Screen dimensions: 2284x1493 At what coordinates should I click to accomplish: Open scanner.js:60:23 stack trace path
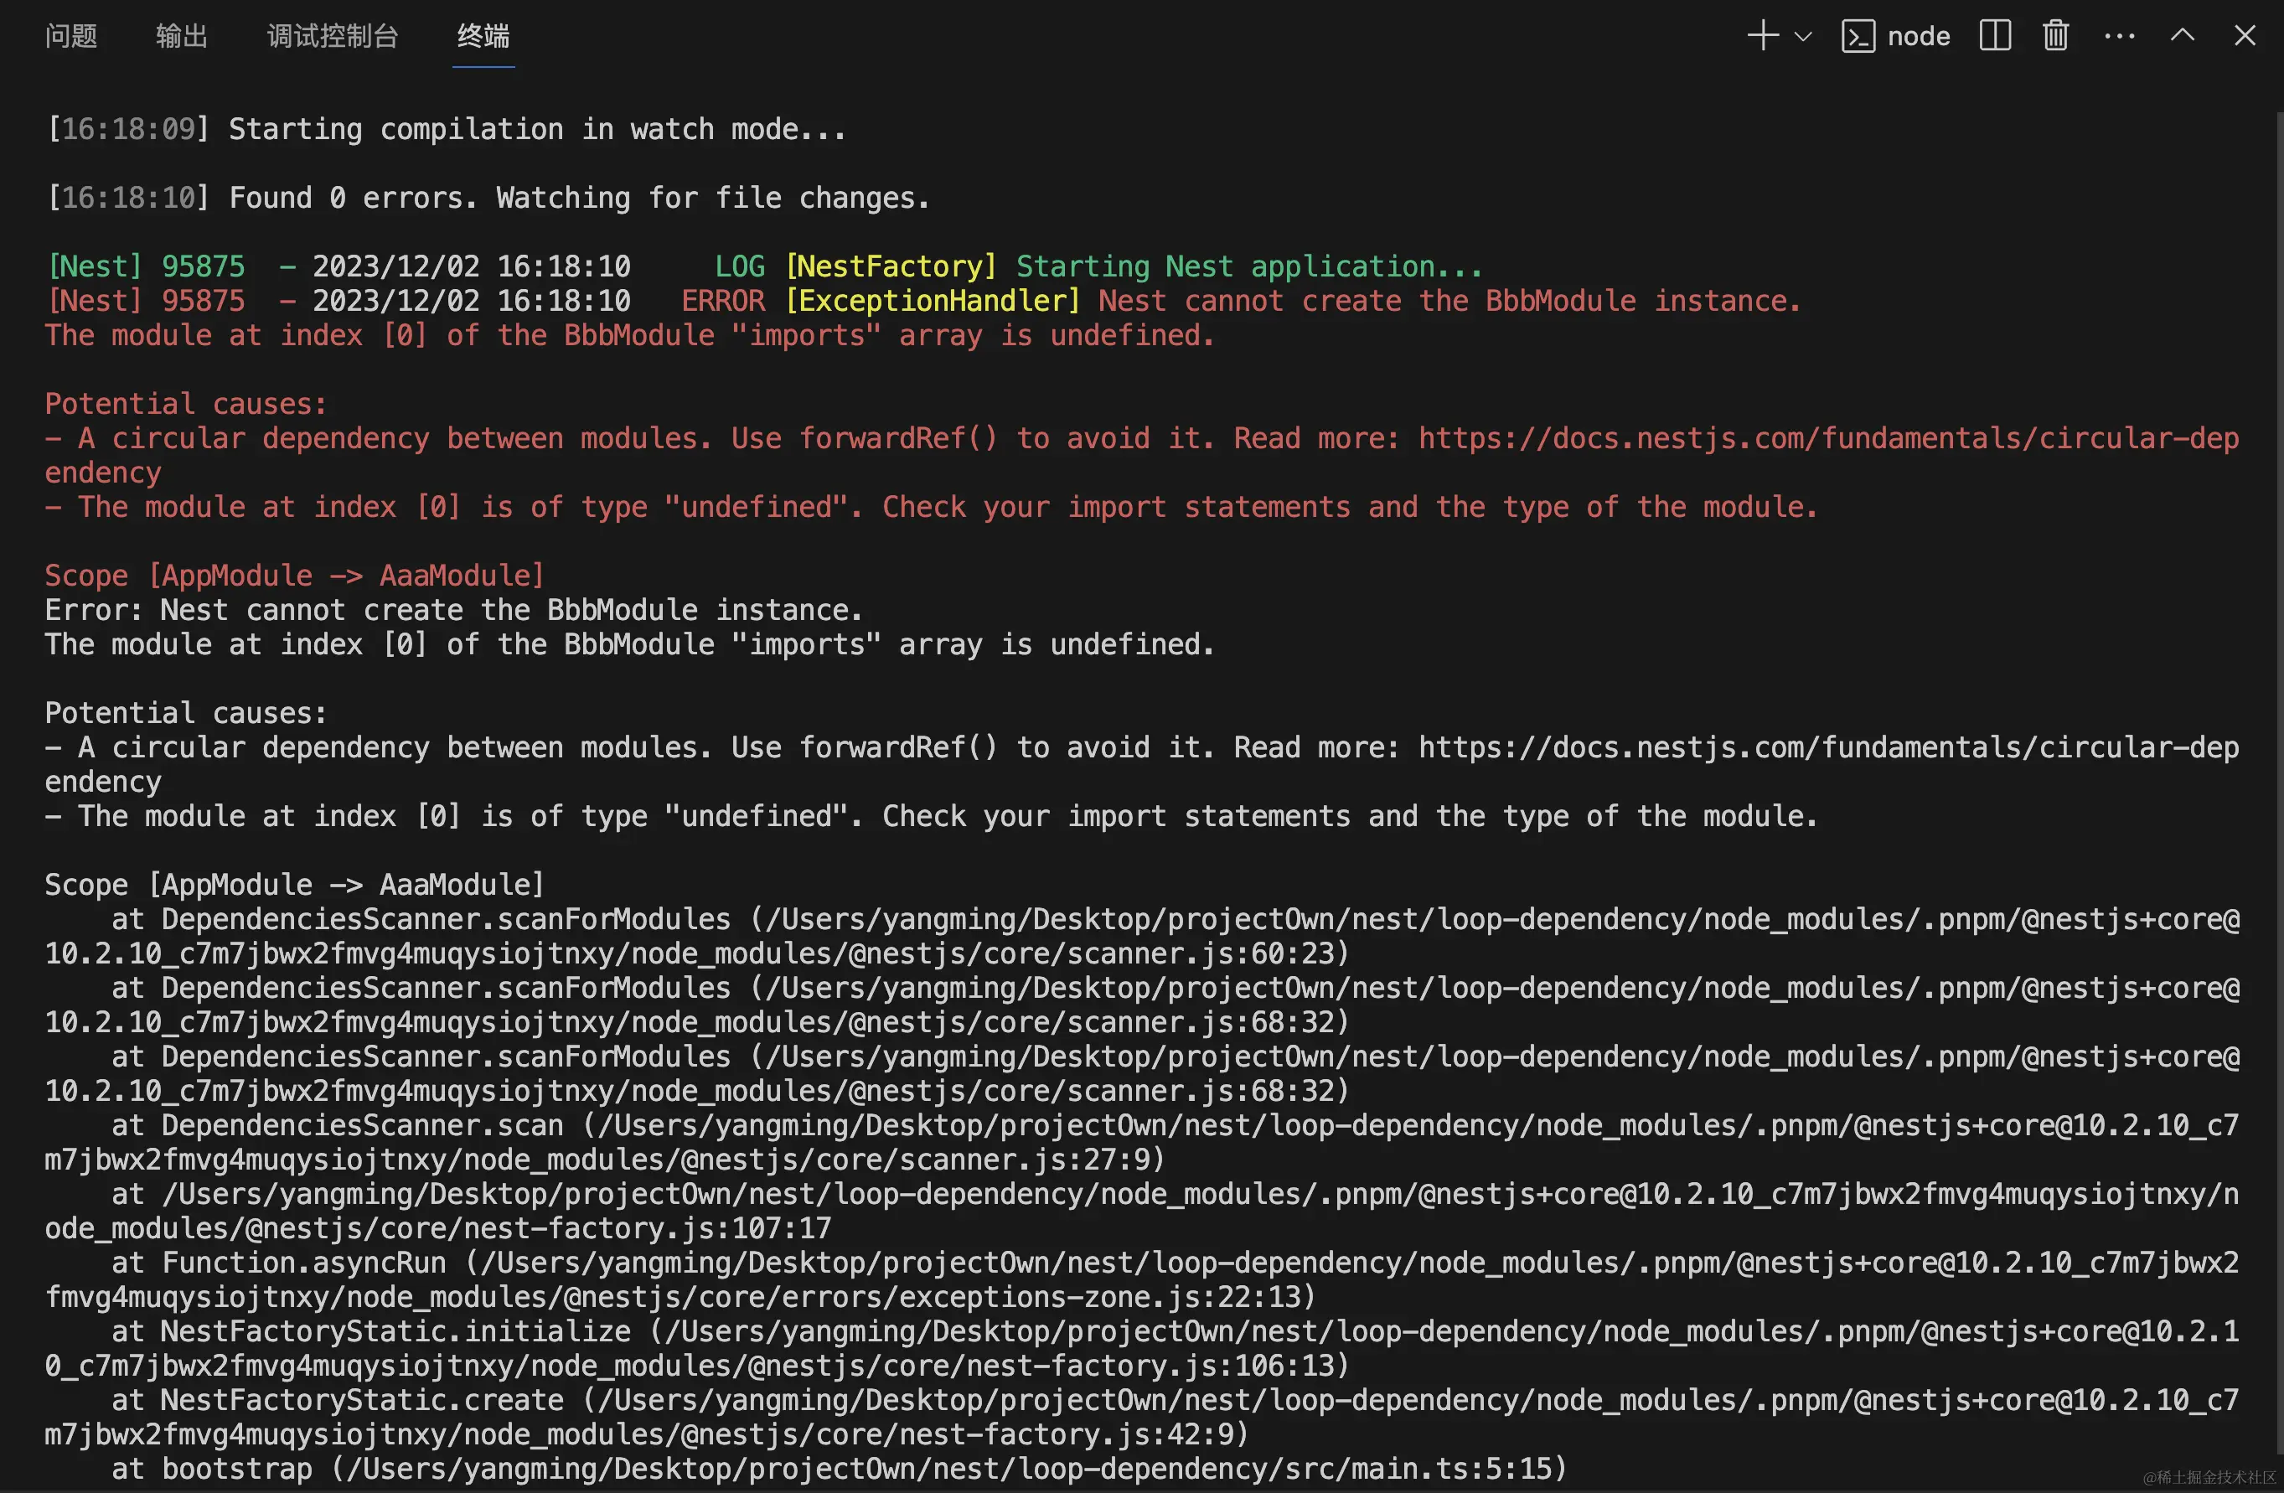click(1142, 937)
